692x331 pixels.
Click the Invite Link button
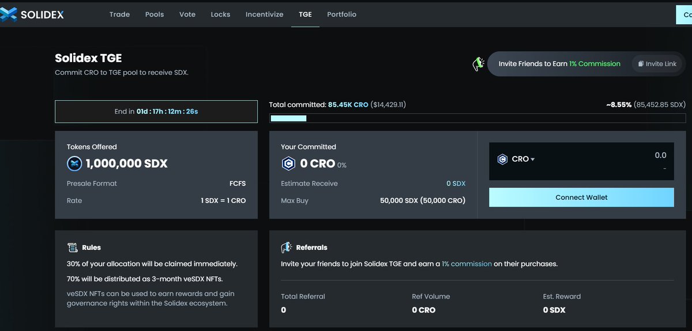coord(657,64)
